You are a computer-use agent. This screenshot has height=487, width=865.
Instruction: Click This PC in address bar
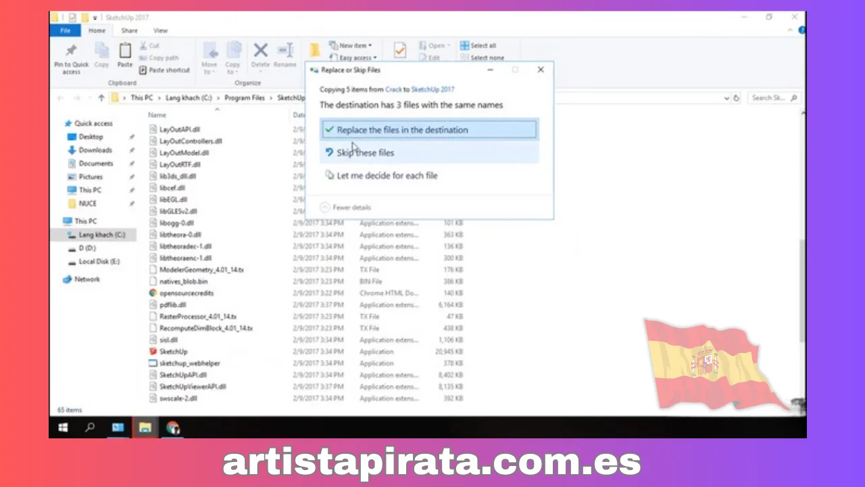pyautogui.click(x=141, y=98)
